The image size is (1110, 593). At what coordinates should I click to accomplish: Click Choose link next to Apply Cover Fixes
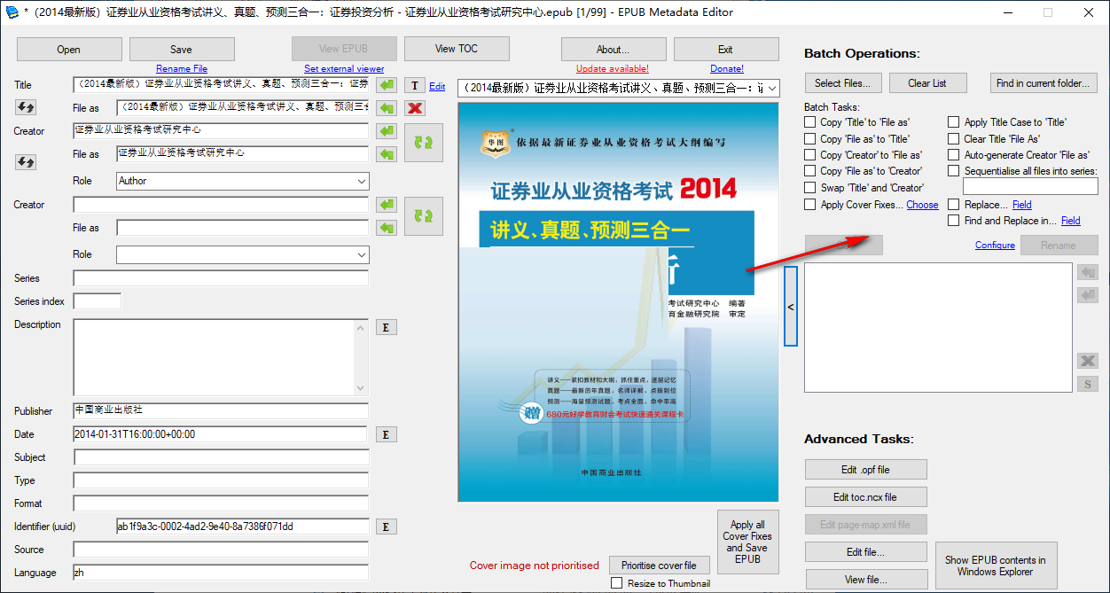pyautogui.click(x=922, y=205)
